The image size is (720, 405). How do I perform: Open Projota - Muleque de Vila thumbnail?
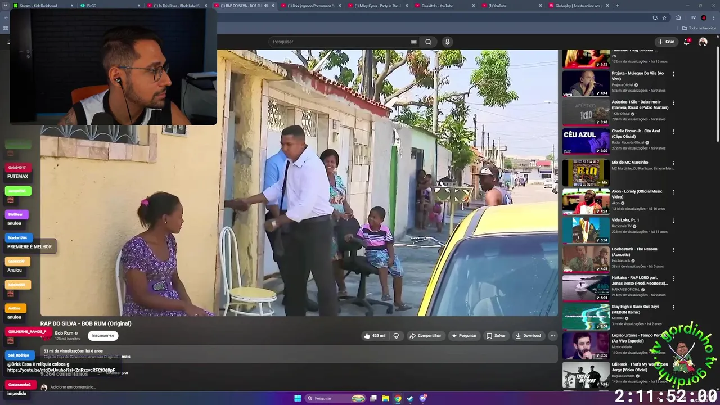[x=586, y=83]
